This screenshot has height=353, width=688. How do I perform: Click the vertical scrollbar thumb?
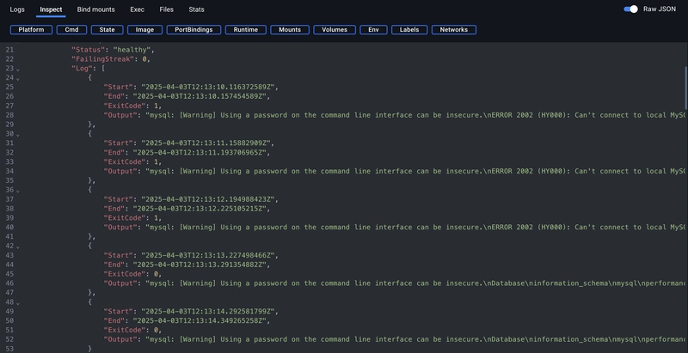click(685, 88)
